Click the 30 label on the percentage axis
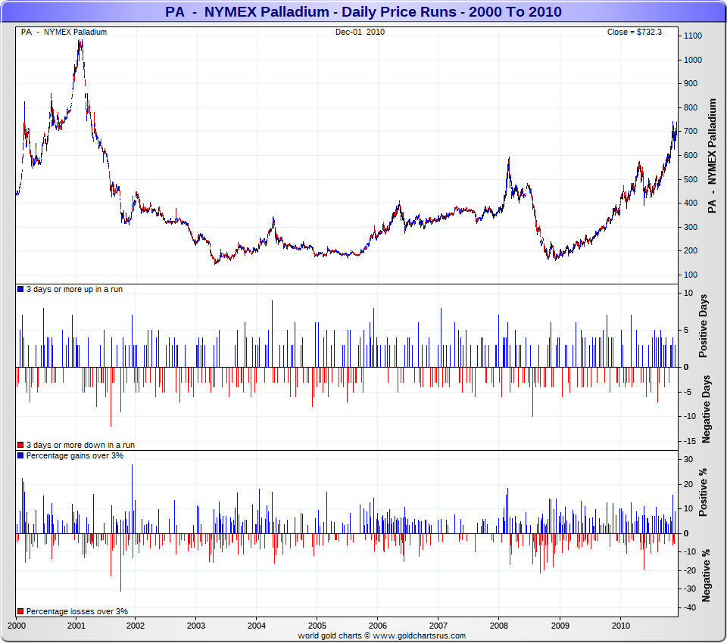Screen dimensions: 727x643 (688, 459)
